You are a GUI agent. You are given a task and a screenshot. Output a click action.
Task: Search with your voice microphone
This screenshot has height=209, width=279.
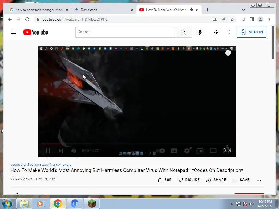pos(200,32)
